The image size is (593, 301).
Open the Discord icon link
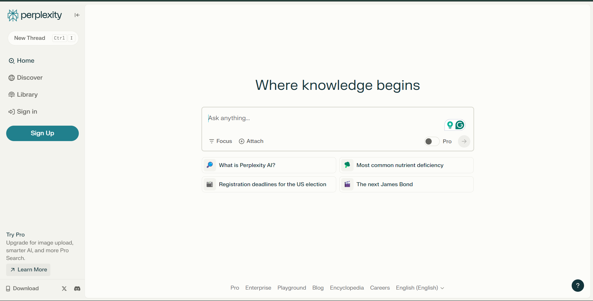pos(77,289)
